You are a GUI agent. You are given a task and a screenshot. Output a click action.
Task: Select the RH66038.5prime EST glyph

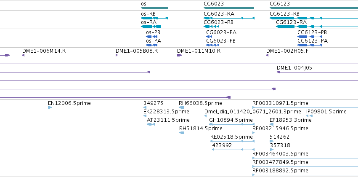click(181, 107)
